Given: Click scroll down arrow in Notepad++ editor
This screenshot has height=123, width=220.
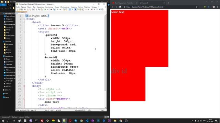Looking at the screenshot, I should 105,108.
